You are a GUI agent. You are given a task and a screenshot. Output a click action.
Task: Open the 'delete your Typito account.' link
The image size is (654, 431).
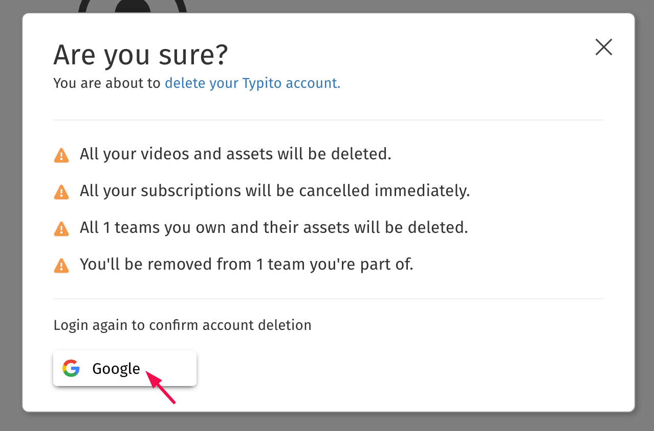point(252,83)
